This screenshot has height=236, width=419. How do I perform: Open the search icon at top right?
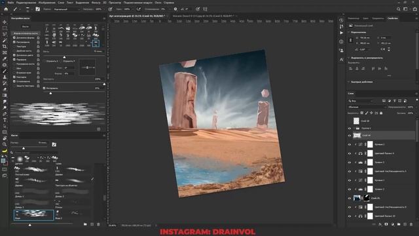(x=399, y=9)
